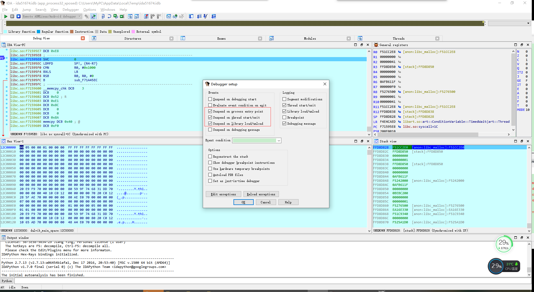Click the delete watch icon
The height and width of the screenshot is (292, 534).
click(181, 16)
